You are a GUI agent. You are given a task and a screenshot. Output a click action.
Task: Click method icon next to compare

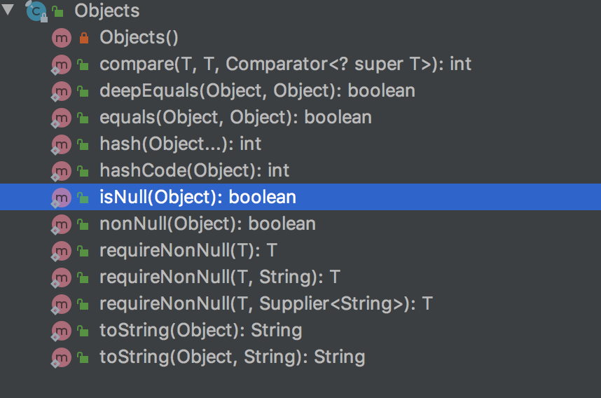[62, 64]
